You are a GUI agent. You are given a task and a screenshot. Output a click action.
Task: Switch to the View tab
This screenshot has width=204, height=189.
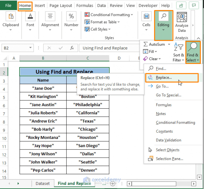click(x=130, y=6)
